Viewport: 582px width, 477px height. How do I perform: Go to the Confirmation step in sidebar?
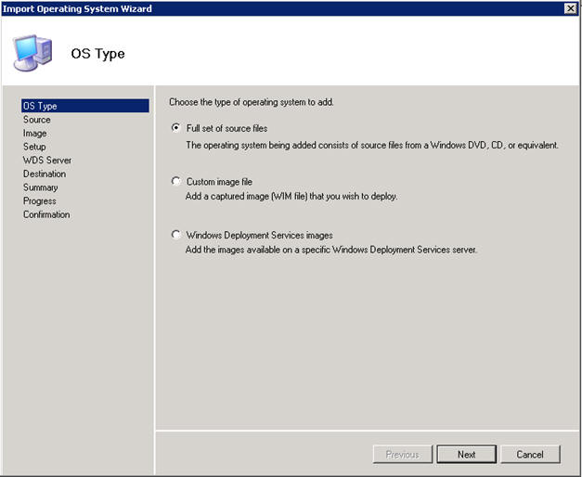pos(46,214)
